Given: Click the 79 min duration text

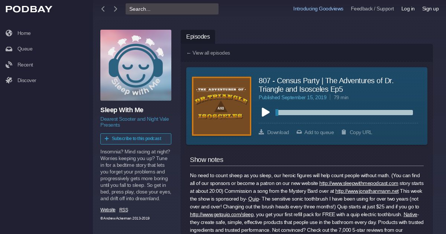Looking at the screenshot, I should (x=341, y=97).
